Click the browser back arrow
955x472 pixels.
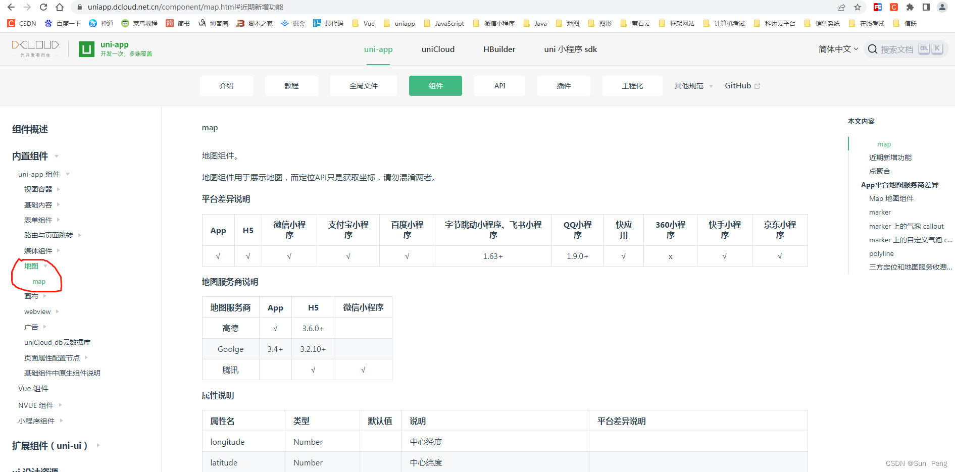tap(11, 7)
